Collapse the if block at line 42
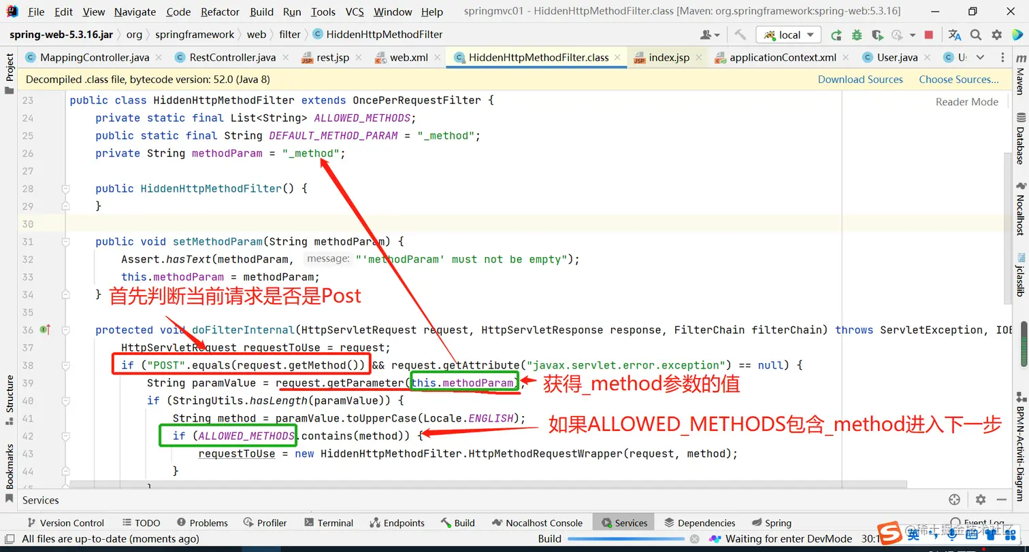The height and width of the screenshot is (552, 1029). tap(66, 436)
